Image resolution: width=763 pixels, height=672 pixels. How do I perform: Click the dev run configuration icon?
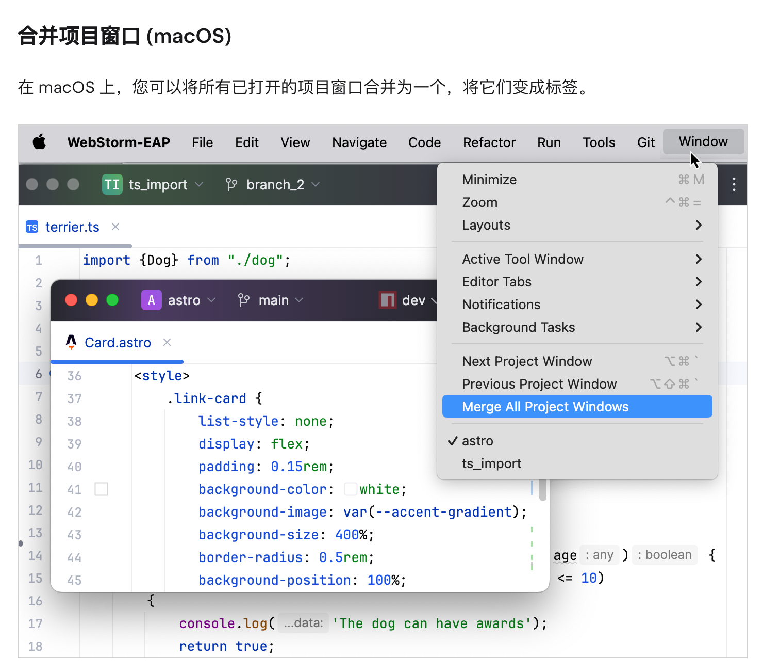(387, 300)
